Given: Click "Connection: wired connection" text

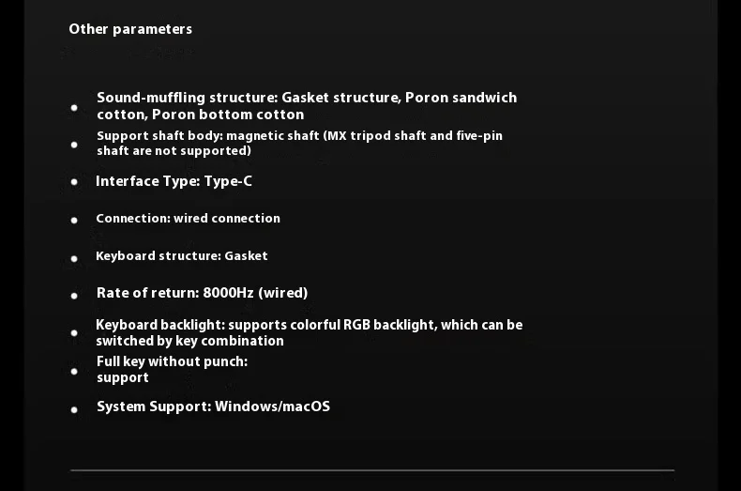Looking at the screenshot, I should (x=188, y=219).
